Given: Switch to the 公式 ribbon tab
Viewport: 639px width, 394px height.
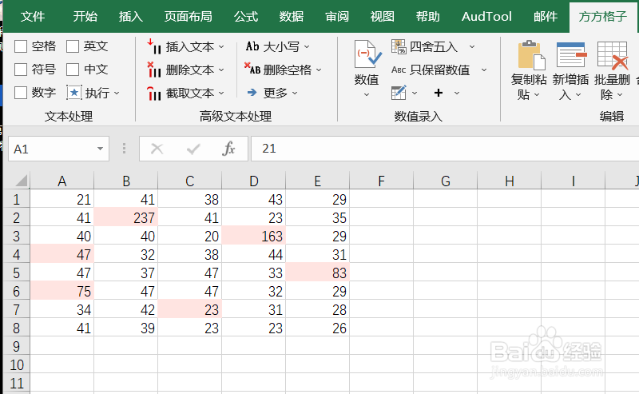Looking at the screenshot, I should [246, 16].
